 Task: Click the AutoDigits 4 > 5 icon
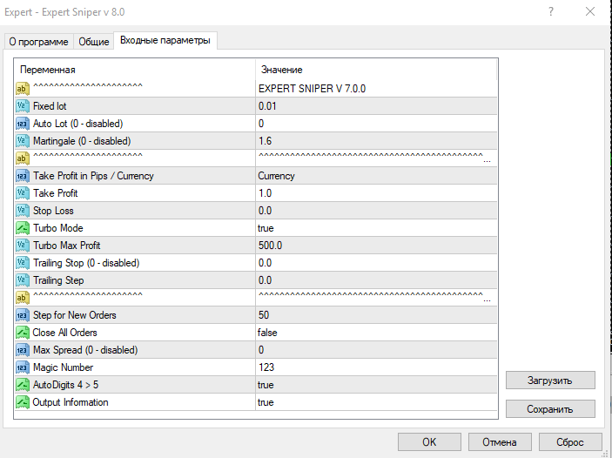coord(24,385)
